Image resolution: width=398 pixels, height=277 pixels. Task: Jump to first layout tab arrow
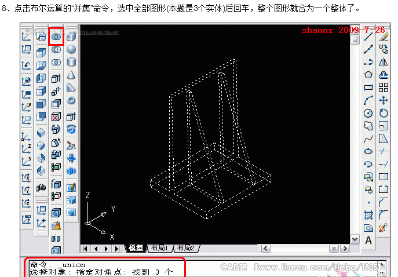point(85,249)
